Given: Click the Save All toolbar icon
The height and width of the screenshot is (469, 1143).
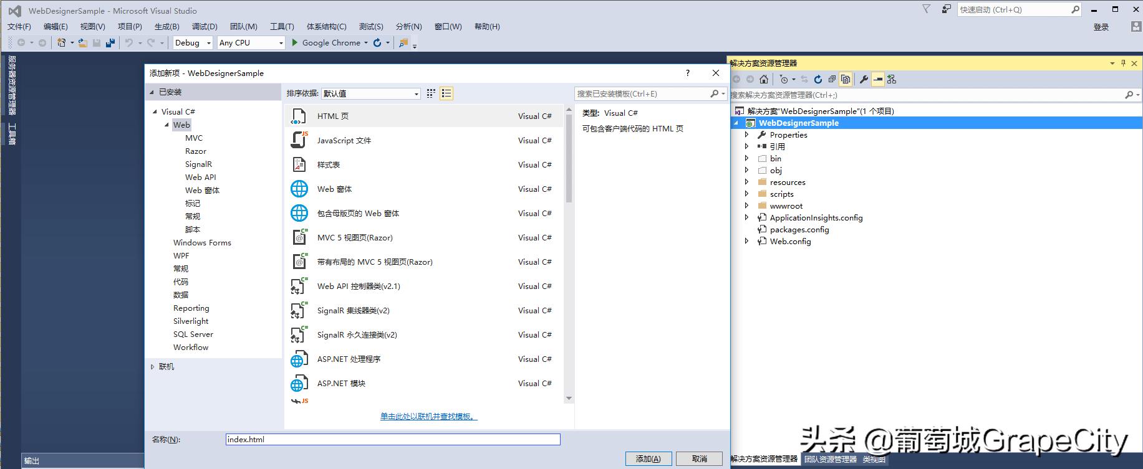Looking at the screenshot, I should [x=110, y=43].
